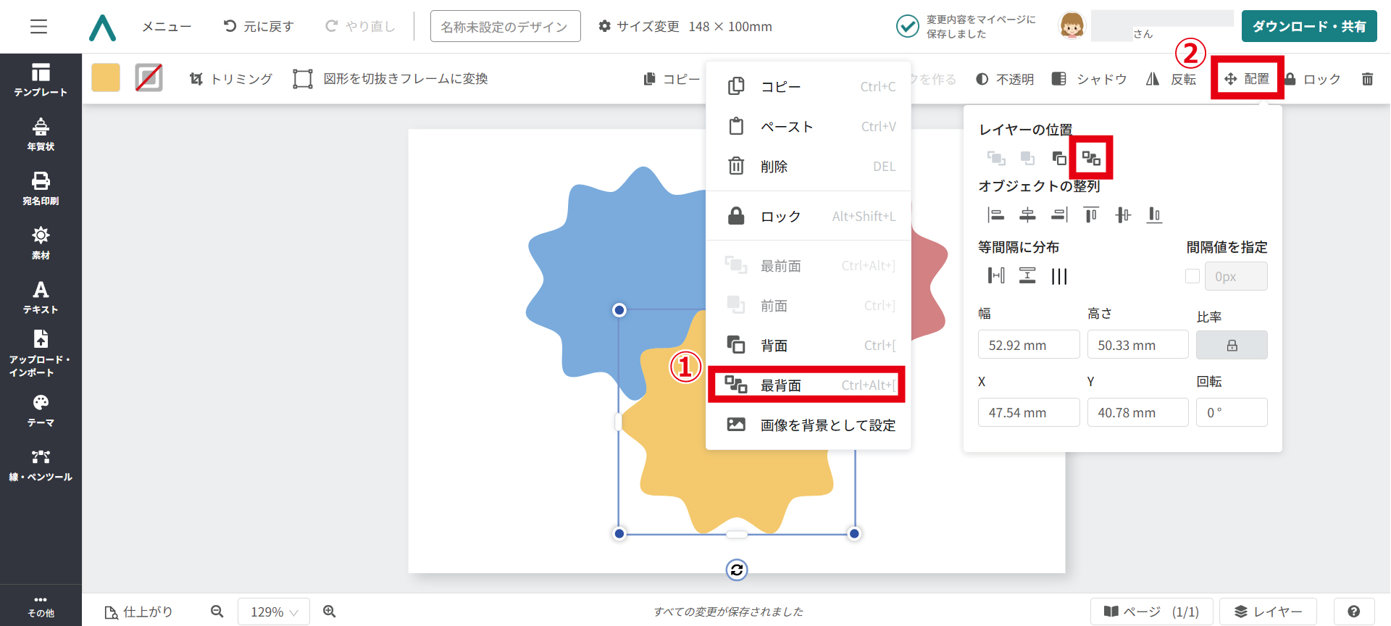The height and width of the screenshot is (626, 1391).
Task: Click the trash delete icon in toolbar
Action: [1367, 79]
